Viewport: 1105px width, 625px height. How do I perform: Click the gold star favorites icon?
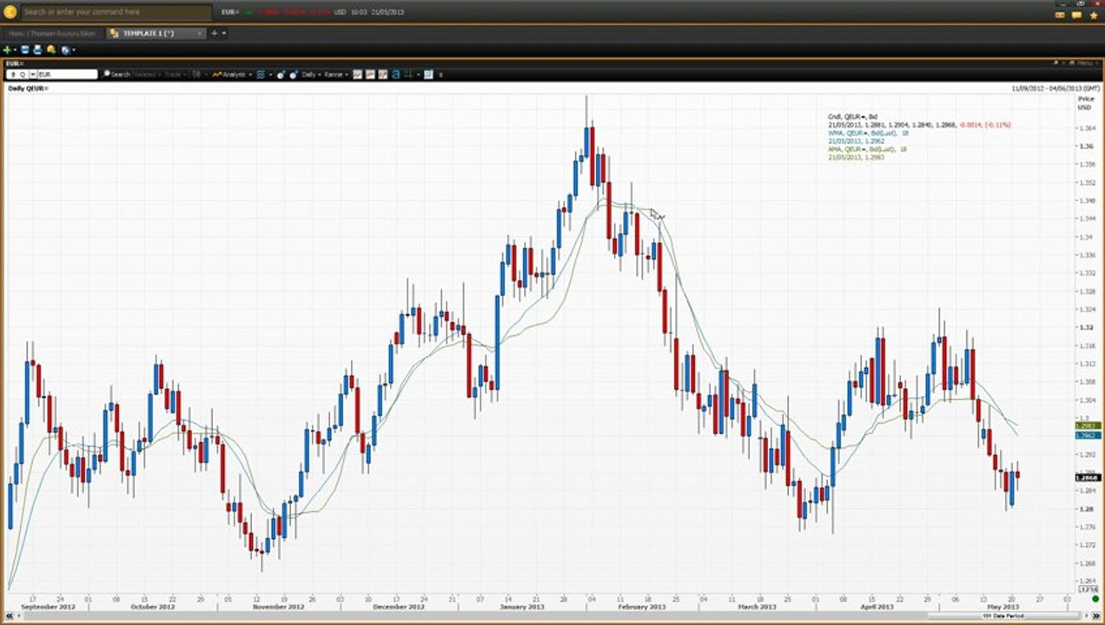(1093, 15)
